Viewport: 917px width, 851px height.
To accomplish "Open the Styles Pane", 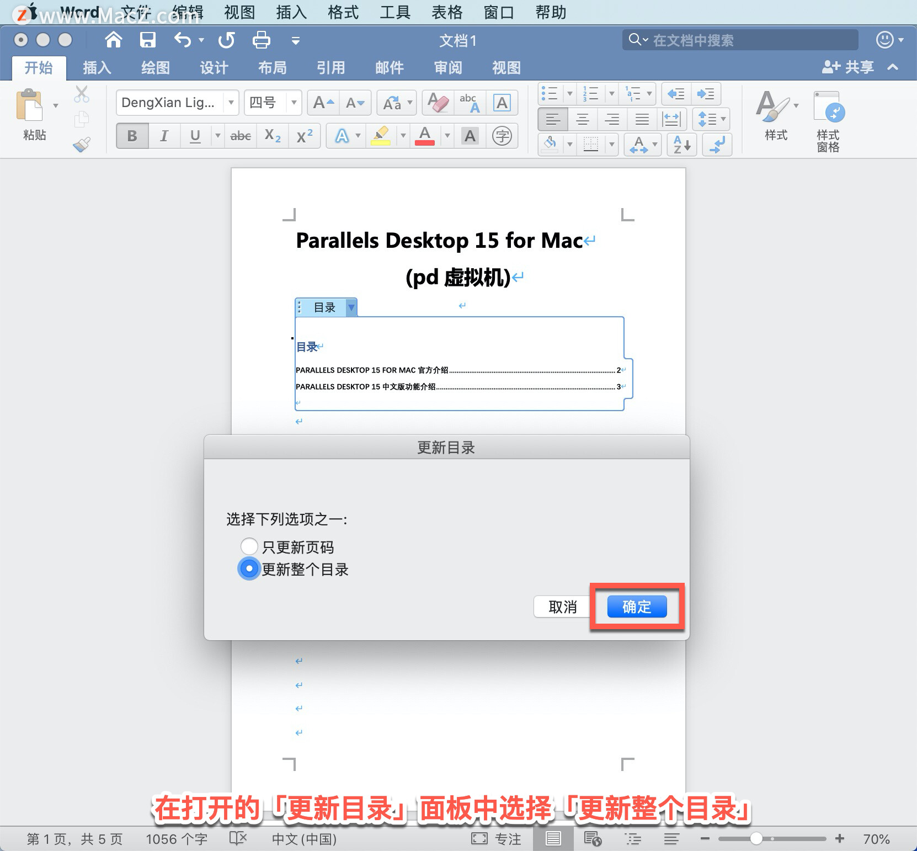I will (x=828, y=121).
